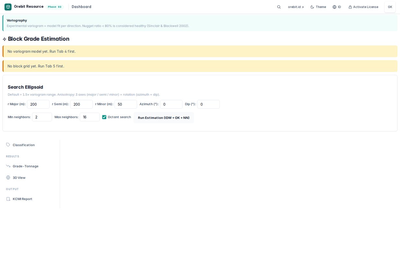Click the Grade-Tonnage trend icon
The image size is (400, 259).
(x=8, y=166)
